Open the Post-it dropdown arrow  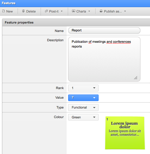(62, 11)
